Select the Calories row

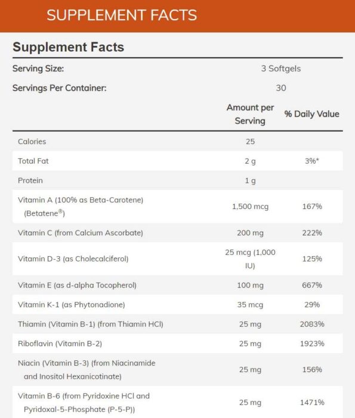(x=177, y=141)
